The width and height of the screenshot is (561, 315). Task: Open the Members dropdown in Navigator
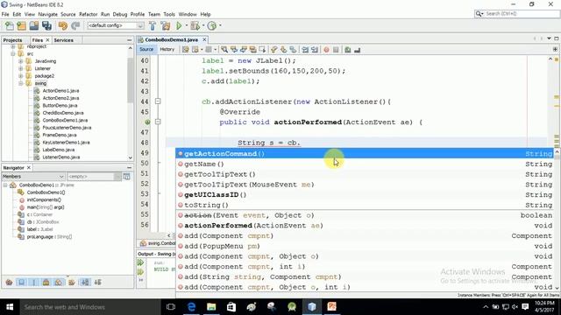pos(33,177)
